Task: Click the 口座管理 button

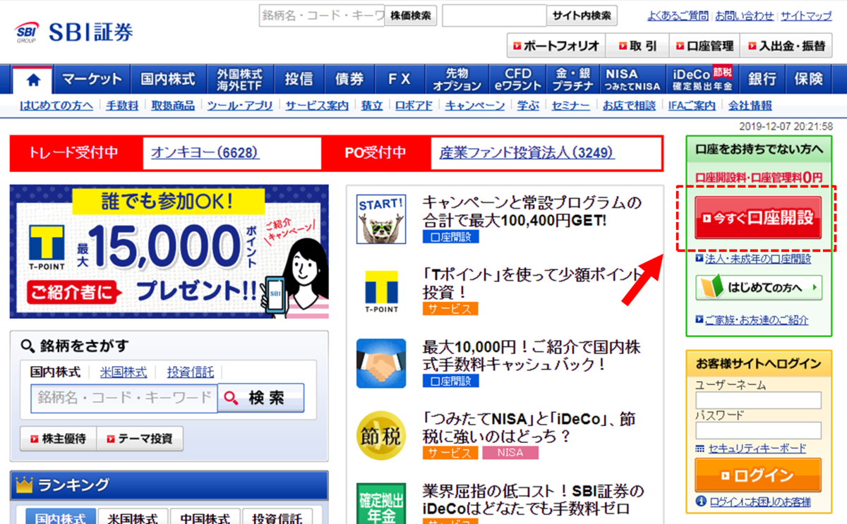Action: tap(704, 46)
